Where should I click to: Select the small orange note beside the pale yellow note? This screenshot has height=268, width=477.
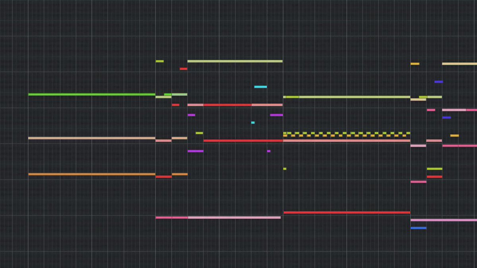pos(415,64)
